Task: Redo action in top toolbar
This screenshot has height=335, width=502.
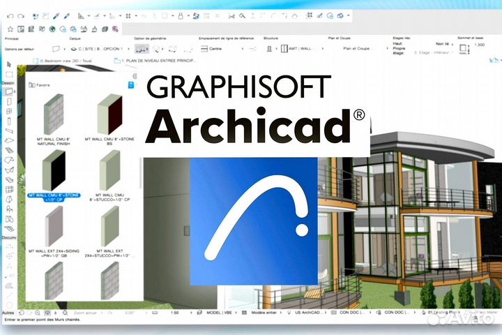Action: pos(21,16)
